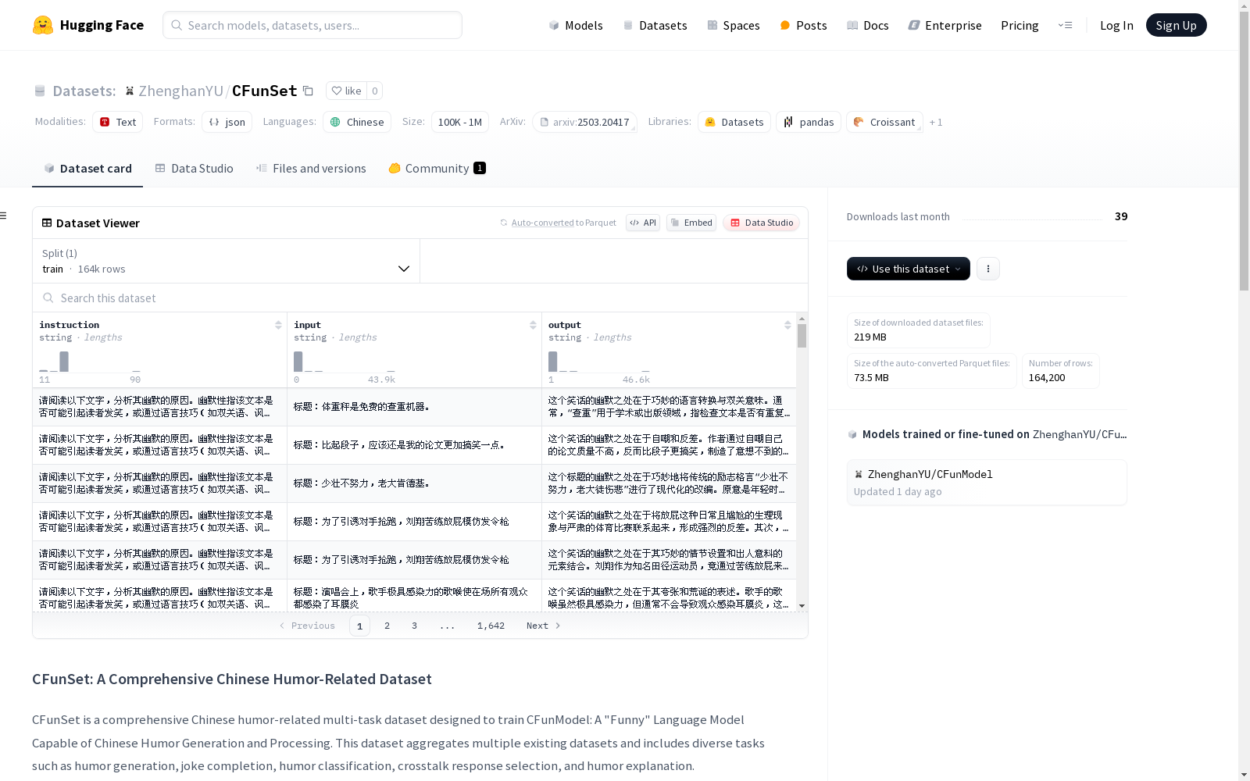The height and width of the screenshot is (781, 1250).
Task: Expand the train split dropdown
Action: 227,261
